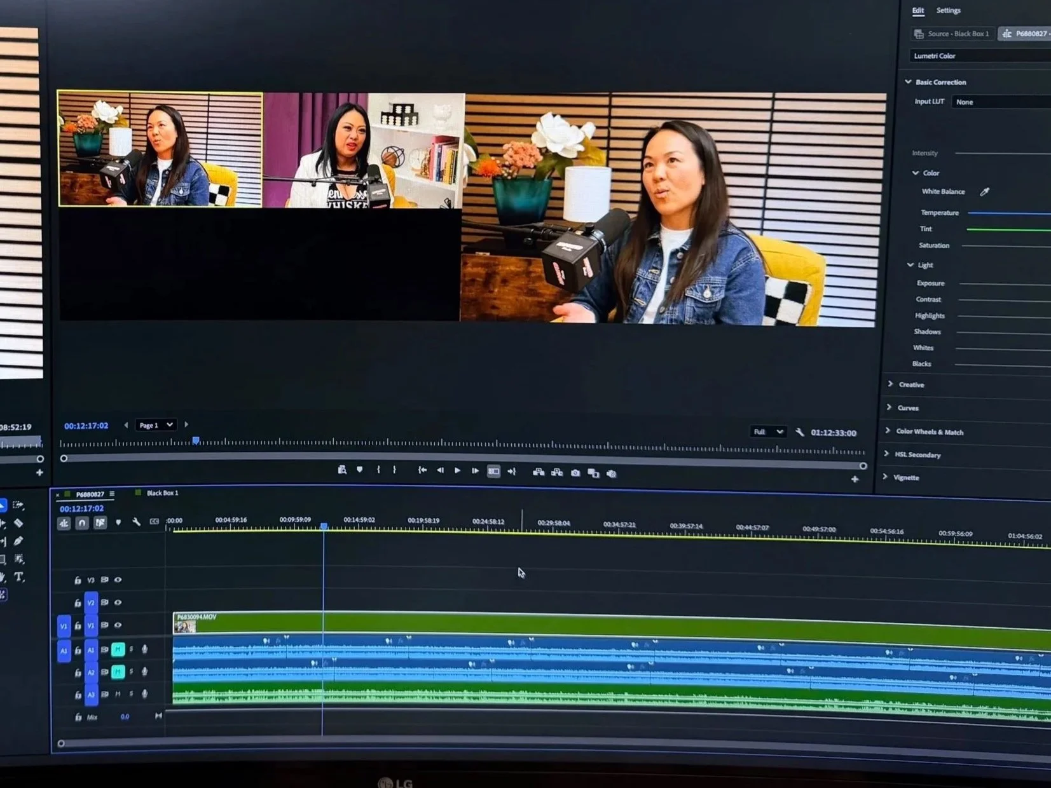Click the Temperature slider

click(x=1008, y=214)
